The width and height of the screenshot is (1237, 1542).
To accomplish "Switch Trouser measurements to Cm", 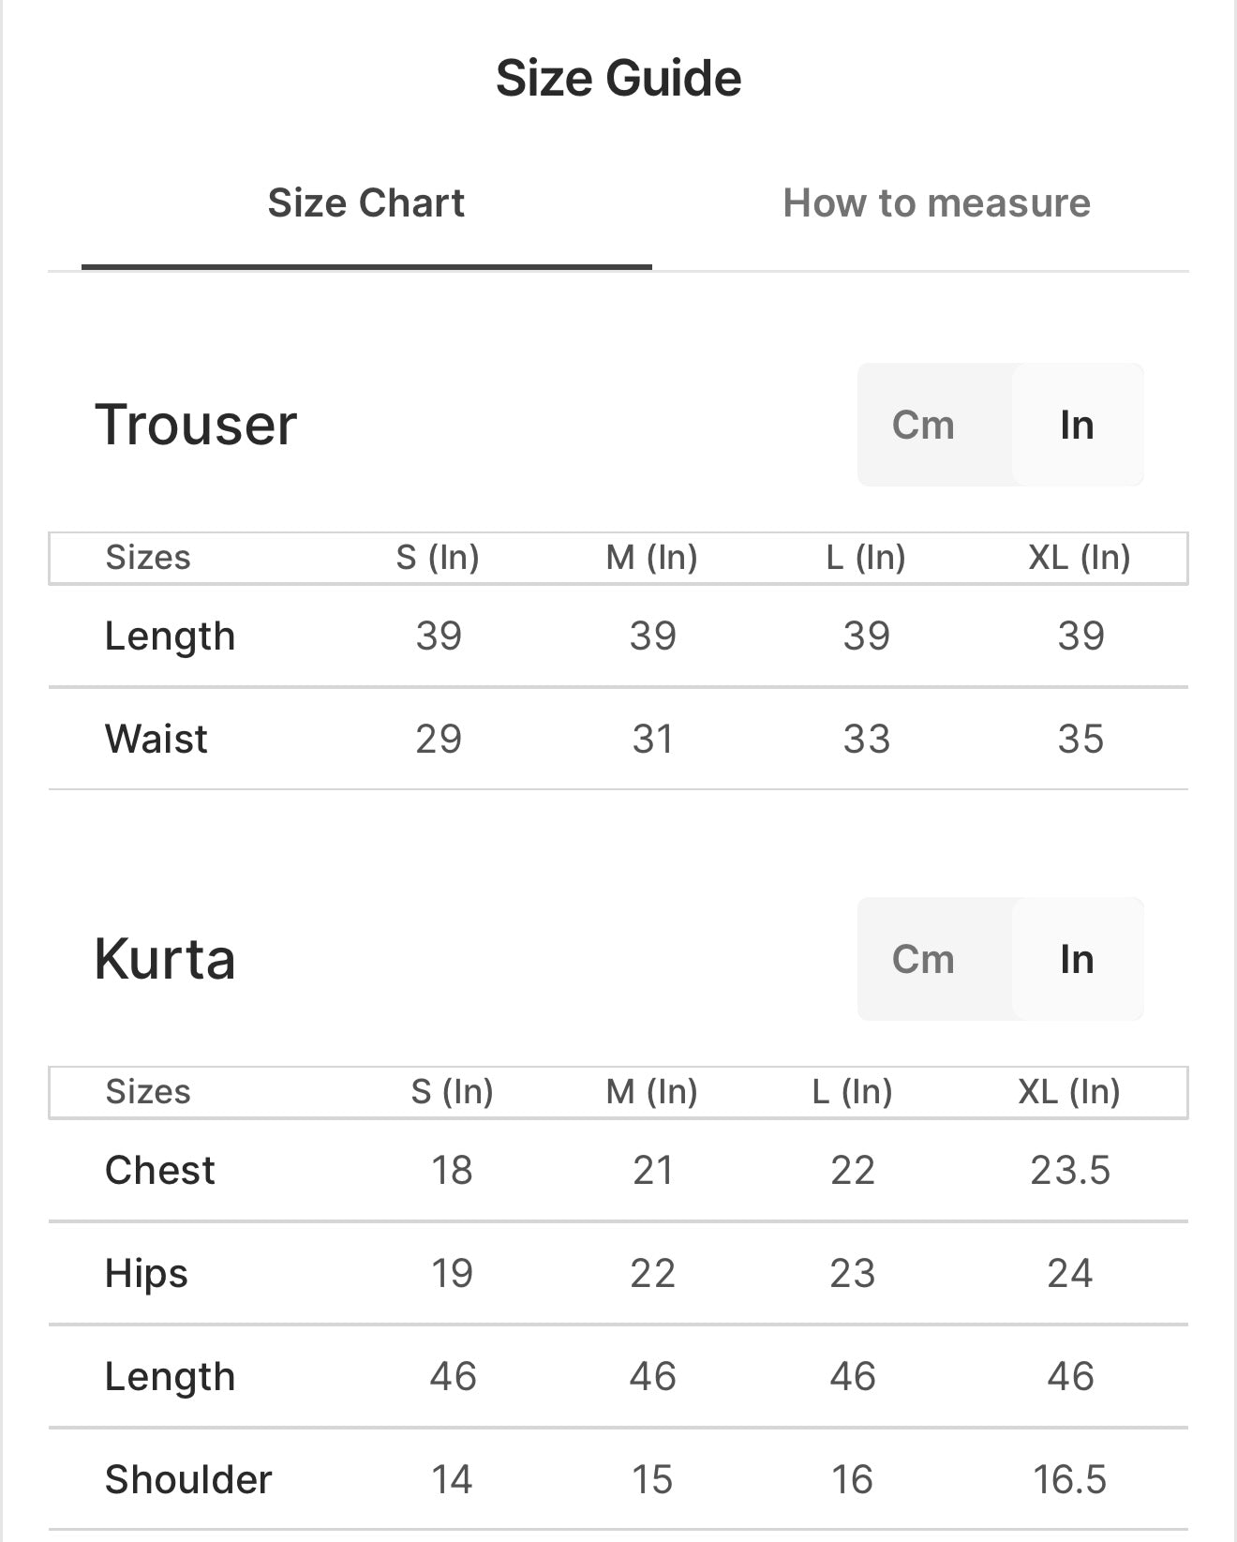I will click(x=923, y=425).
